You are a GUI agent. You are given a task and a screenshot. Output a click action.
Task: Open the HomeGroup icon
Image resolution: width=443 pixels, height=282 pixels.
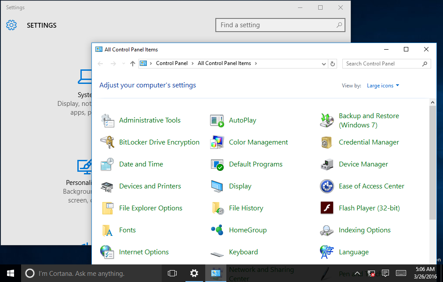tap(217, 230)
